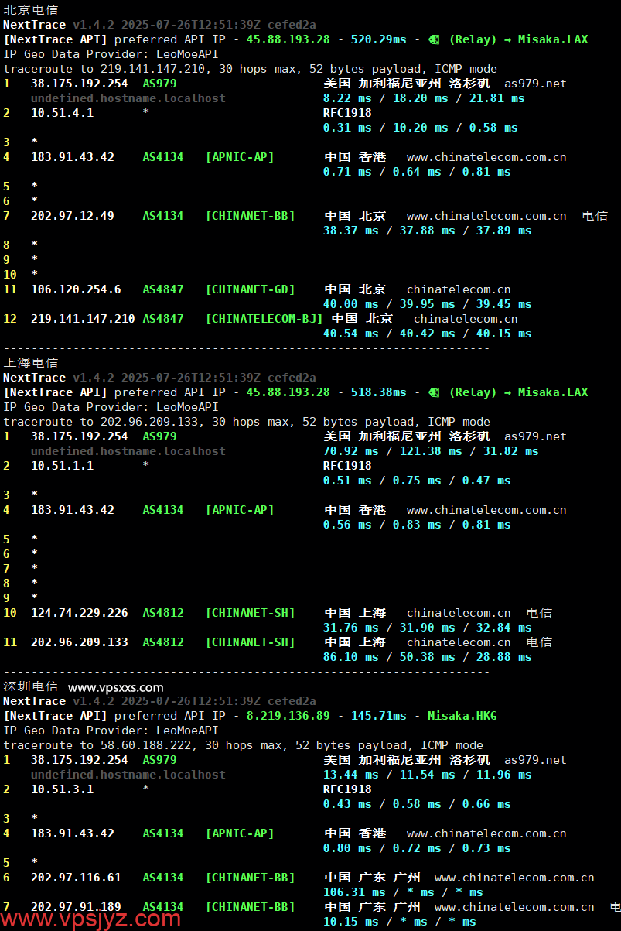The width and height of the screenshot is (621, 931).
Task: Select timing '86.10 ms / 50.38 ms / 28.88 ms'
Action: coord(427,657)
